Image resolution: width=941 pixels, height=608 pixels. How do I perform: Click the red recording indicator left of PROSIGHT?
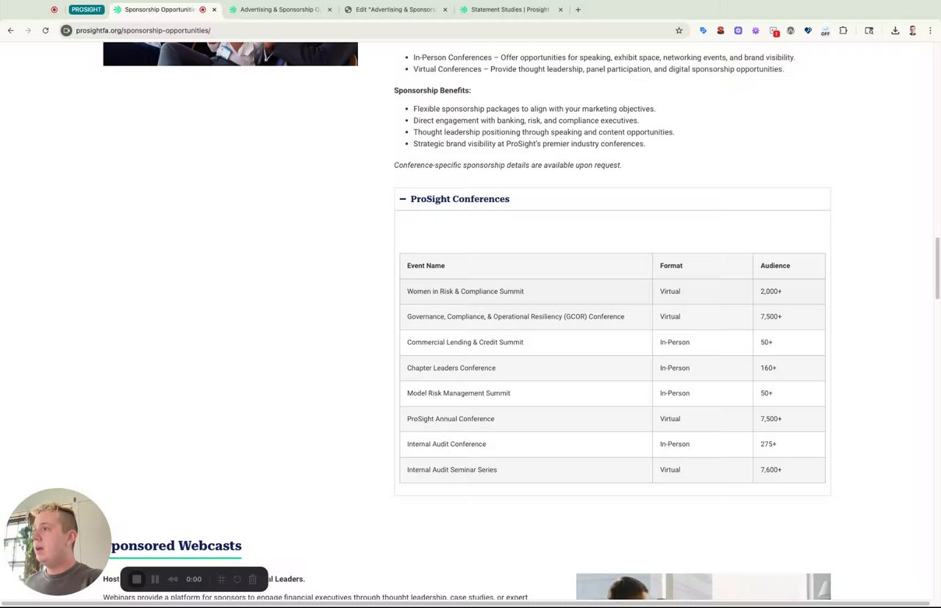[x=54, y=10]
